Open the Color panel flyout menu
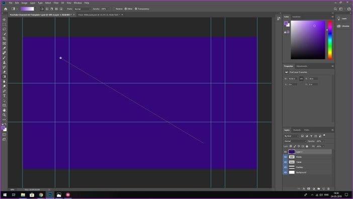The image size is (353, 199). click(332, 17)
